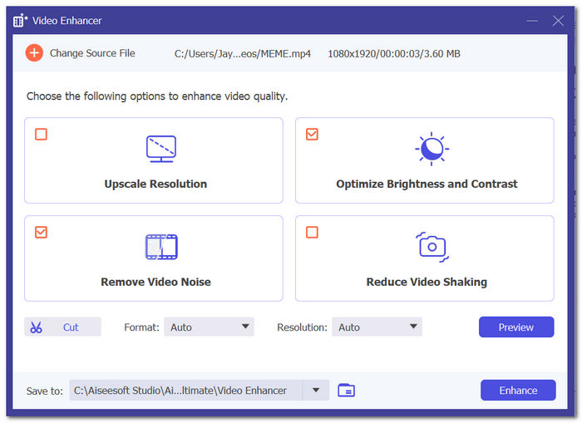Uncheck Optimize Brightness and Contrast checkbox
This screenshot has height=423, width=582.
click(312, 134)
